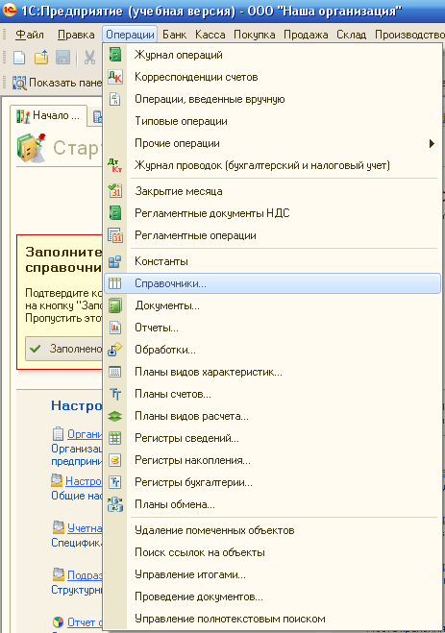The height and width of the screenshot is (633, 445).
Task: Click the Планы видов характеристик icon
Action: 115,372
